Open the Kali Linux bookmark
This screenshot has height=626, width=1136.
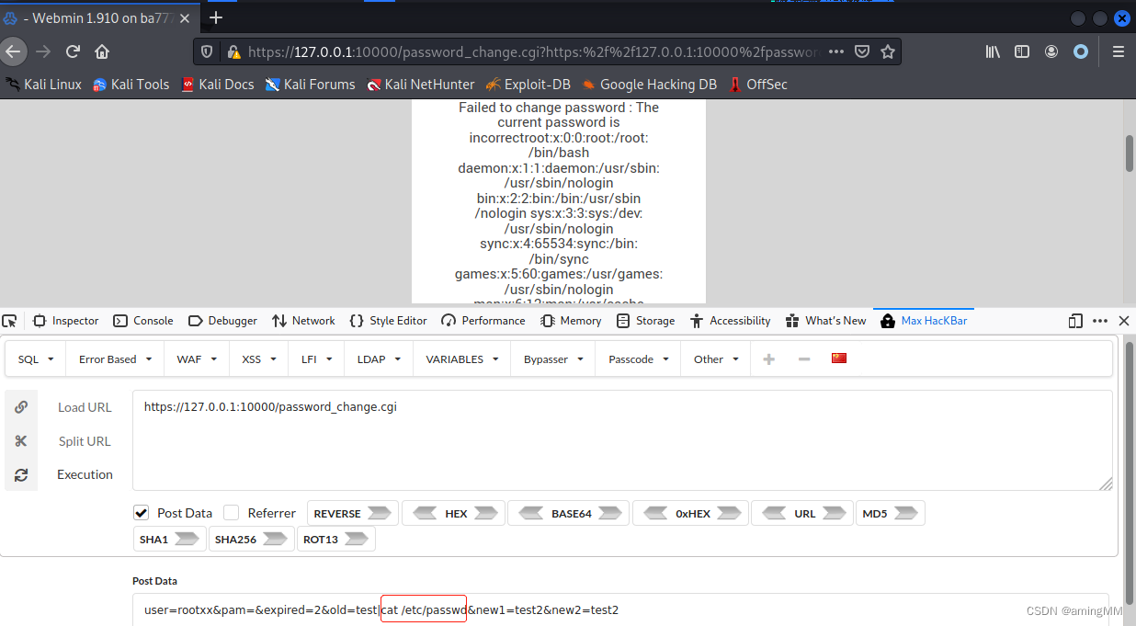(x=43, y=85)
